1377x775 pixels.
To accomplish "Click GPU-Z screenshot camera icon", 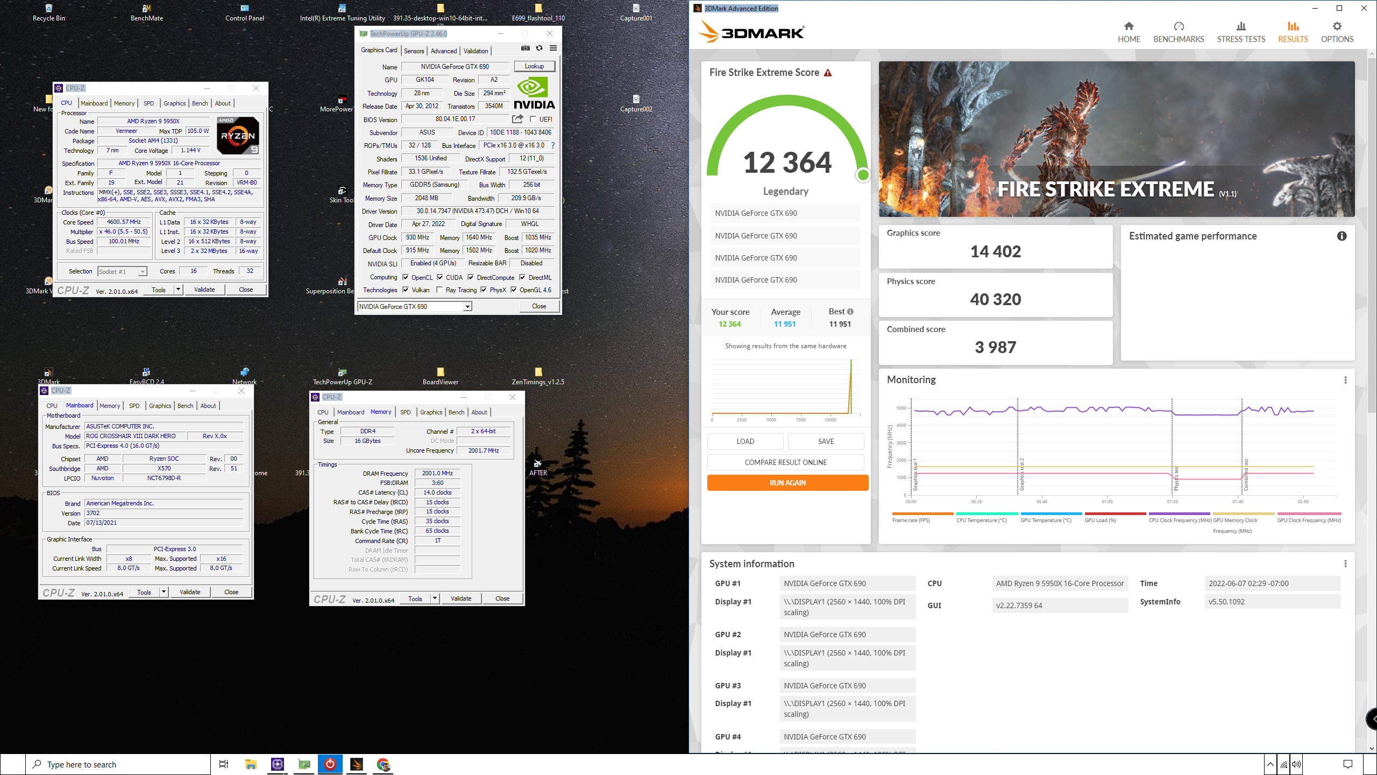I will click(x=526, y=48).
